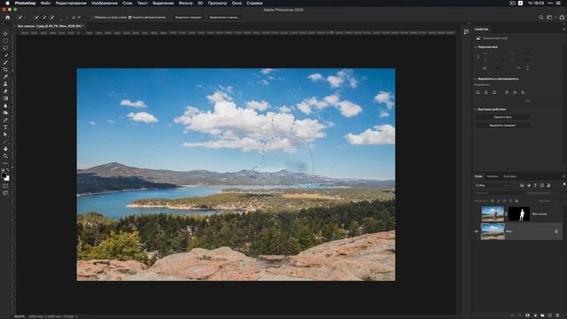This screenshot has height=319, width=567.
Task: Open the Редактирование menu
Action: click(x=71, y=3)
